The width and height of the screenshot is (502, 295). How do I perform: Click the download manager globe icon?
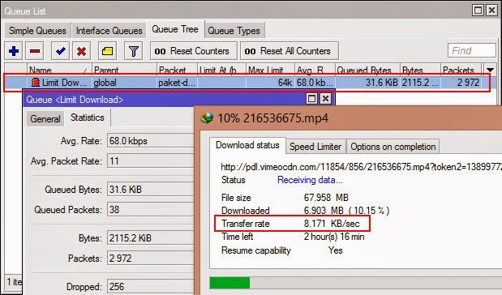coord(207,118)
